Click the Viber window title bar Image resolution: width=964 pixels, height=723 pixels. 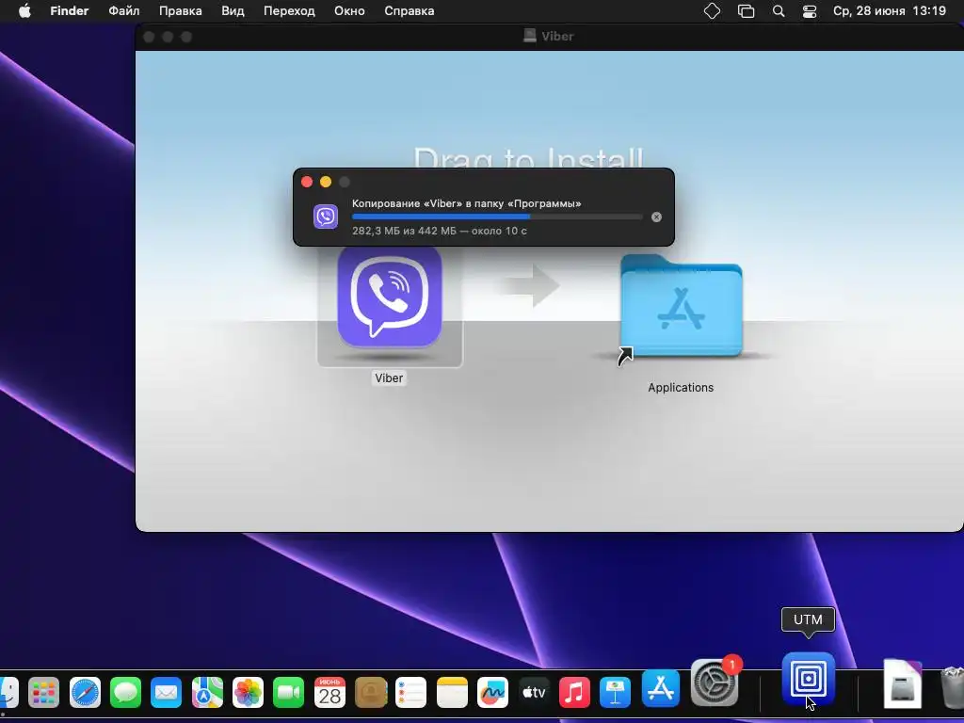pyautogui.click(x=549, y=37)
